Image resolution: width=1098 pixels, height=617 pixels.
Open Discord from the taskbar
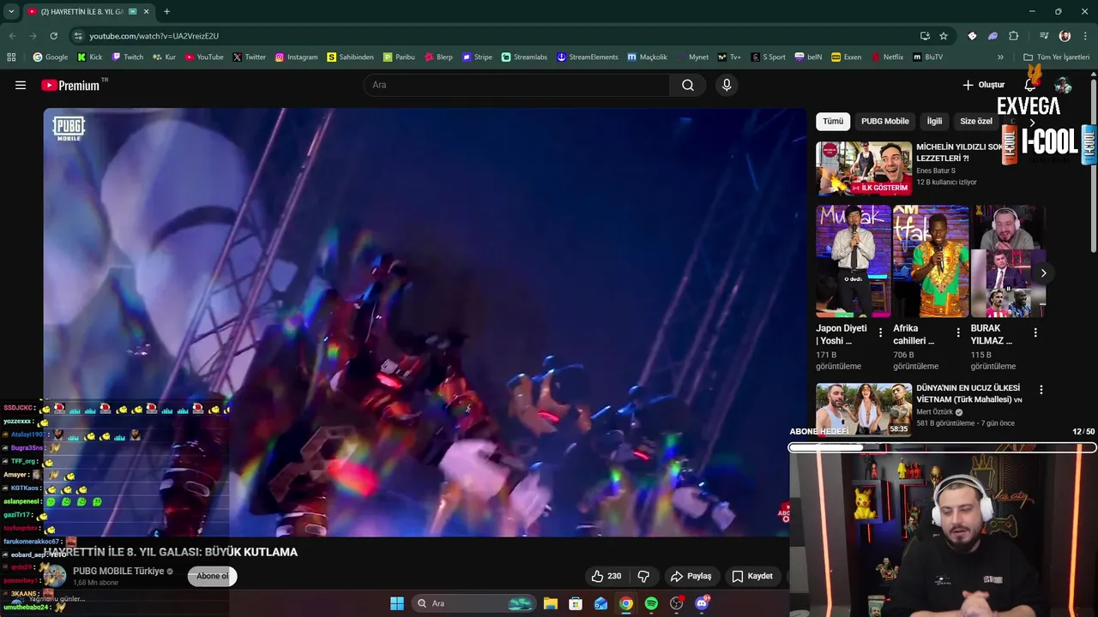(x=702, y=603)
